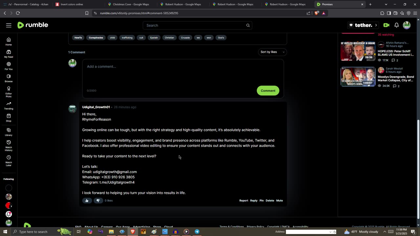420x236 pixels.
Task: Open Library in sidebar
Action: 9,132
